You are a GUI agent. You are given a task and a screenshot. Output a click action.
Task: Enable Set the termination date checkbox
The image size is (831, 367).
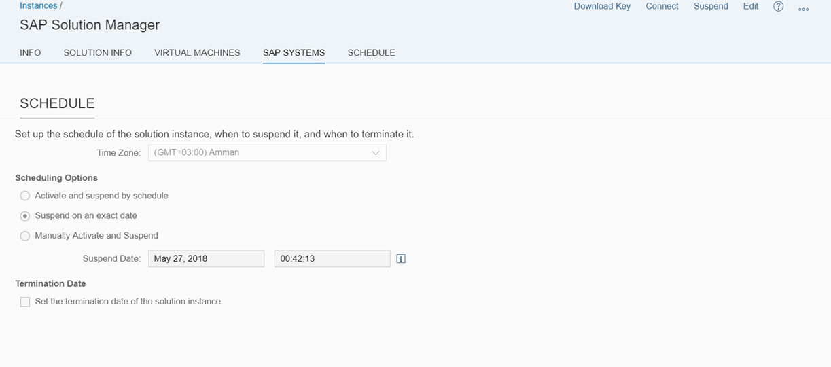pos(25,302)
